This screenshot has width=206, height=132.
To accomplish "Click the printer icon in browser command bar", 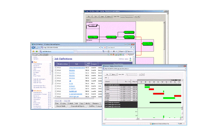I will coord(114,51).
